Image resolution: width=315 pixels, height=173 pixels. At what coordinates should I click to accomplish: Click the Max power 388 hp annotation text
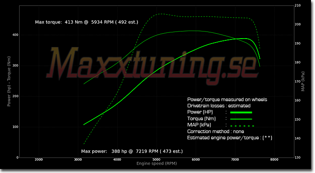coord(132,151)
